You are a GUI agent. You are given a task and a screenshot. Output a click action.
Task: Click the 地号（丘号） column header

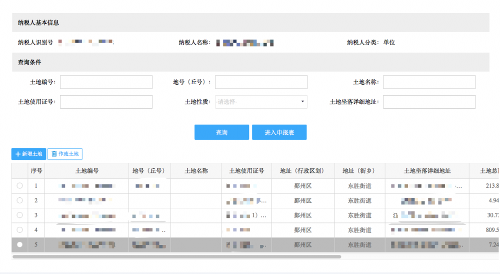pos(149,171)
